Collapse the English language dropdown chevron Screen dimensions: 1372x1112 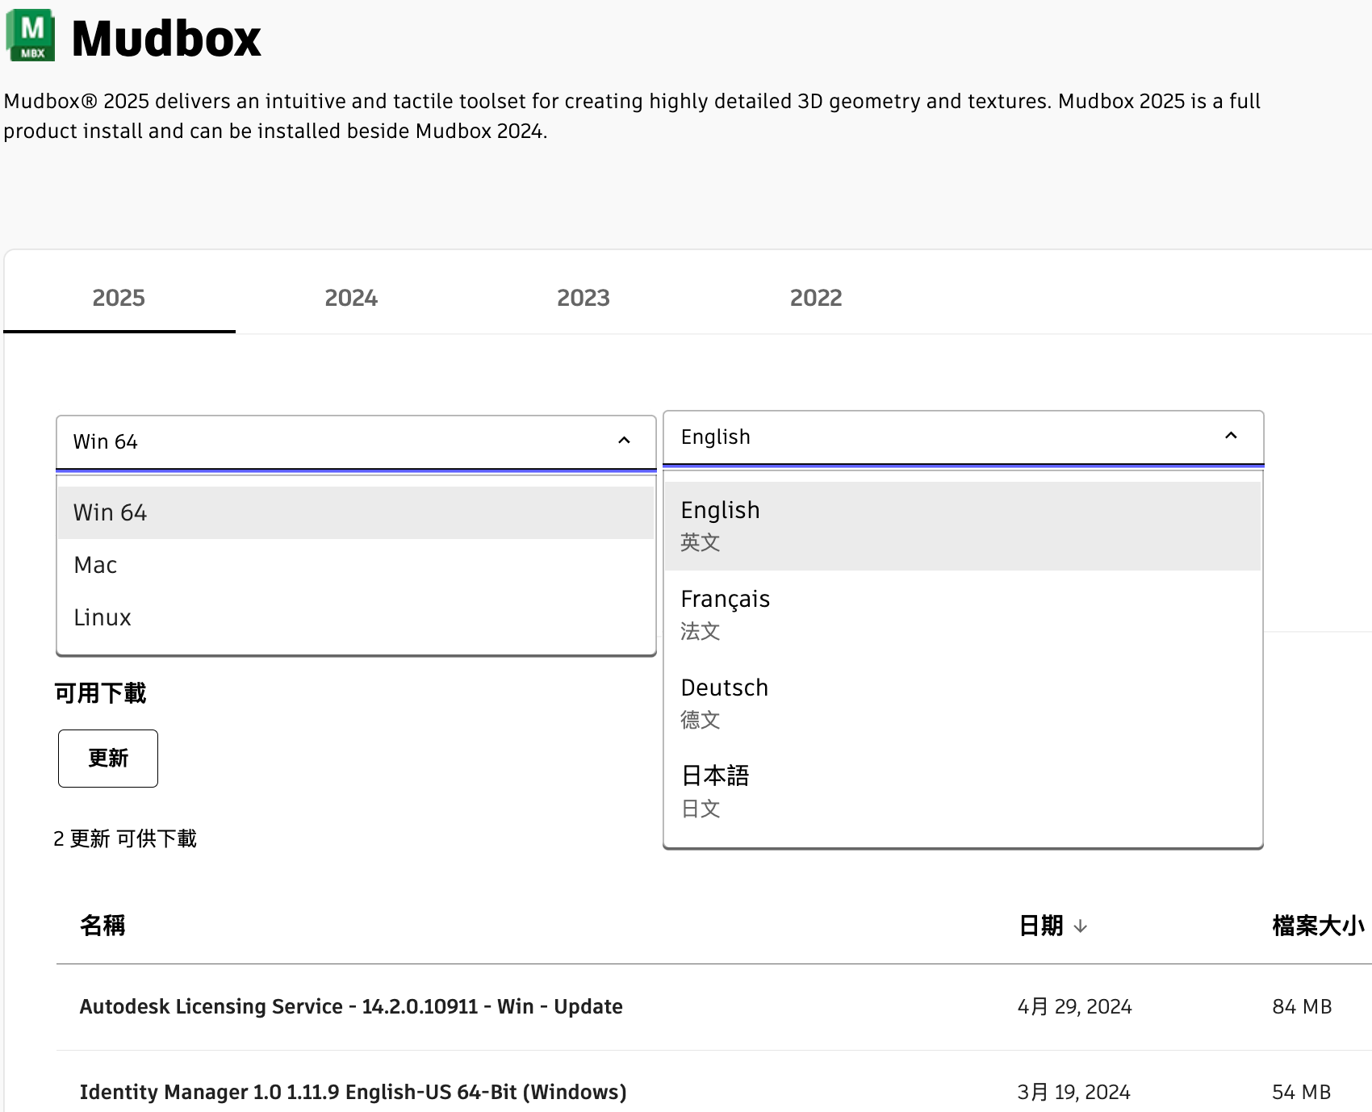1231,436
